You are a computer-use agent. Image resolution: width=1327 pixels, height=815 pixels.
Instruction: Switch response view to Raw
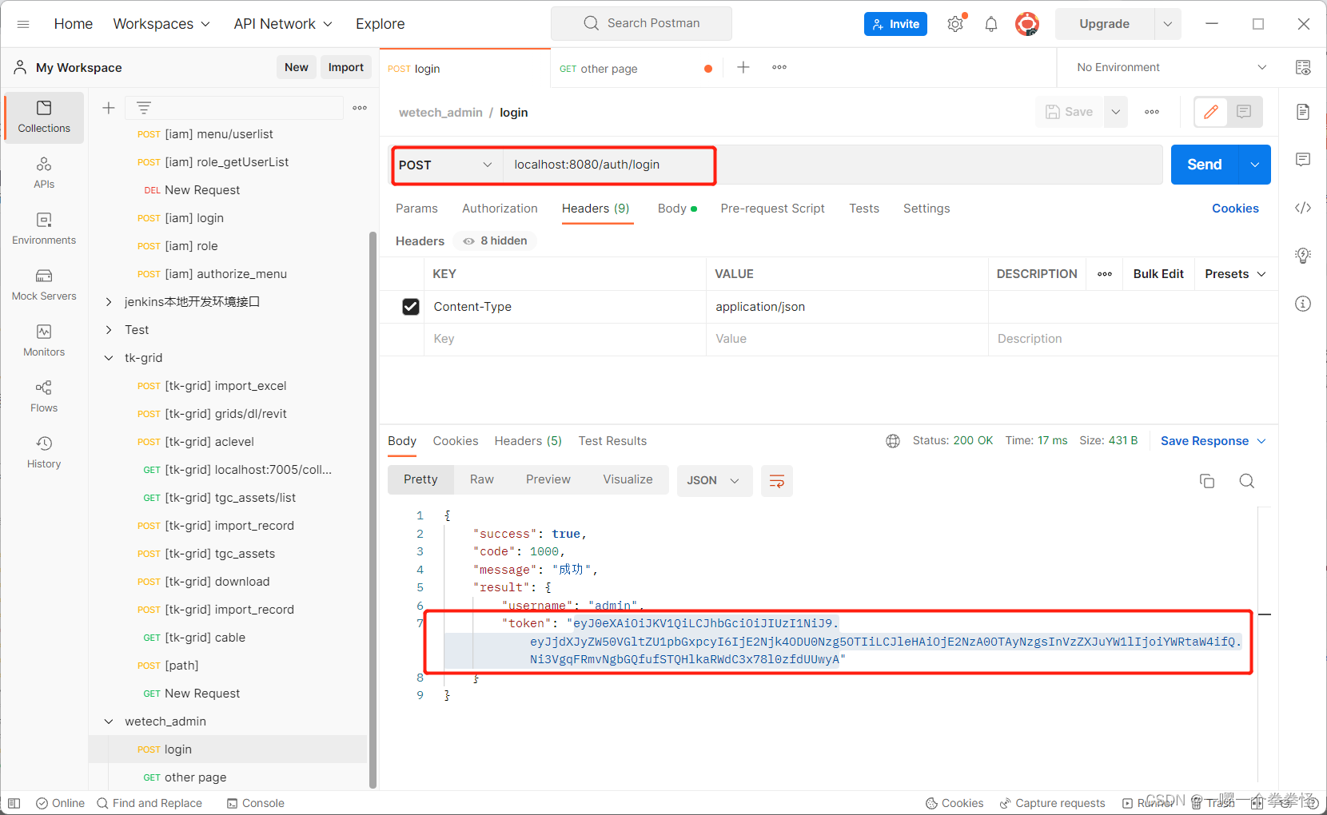[482, 479]
